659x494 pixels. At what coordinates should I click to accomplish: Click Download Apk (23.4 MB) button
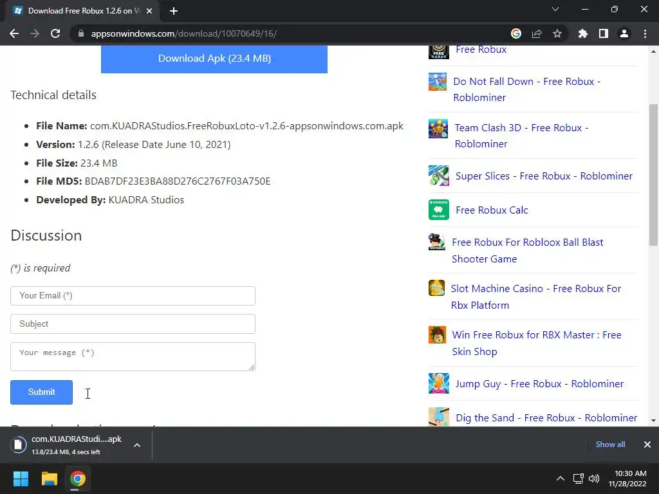[x=214, y=59]
